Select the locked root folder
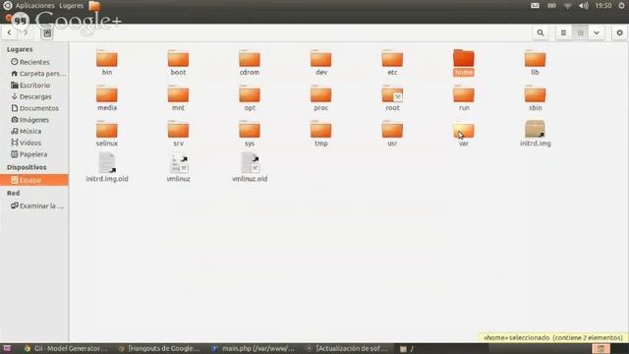This screenshot has width=629, height=354. coord(392,98)
